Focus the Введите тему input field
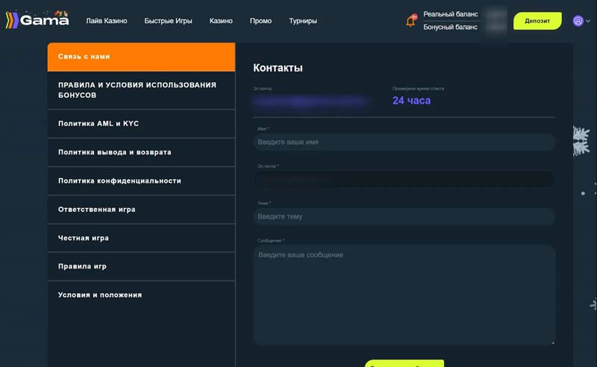Image resolution: width=597 pixels, height=367 pixels. click(x=404, y=216)
